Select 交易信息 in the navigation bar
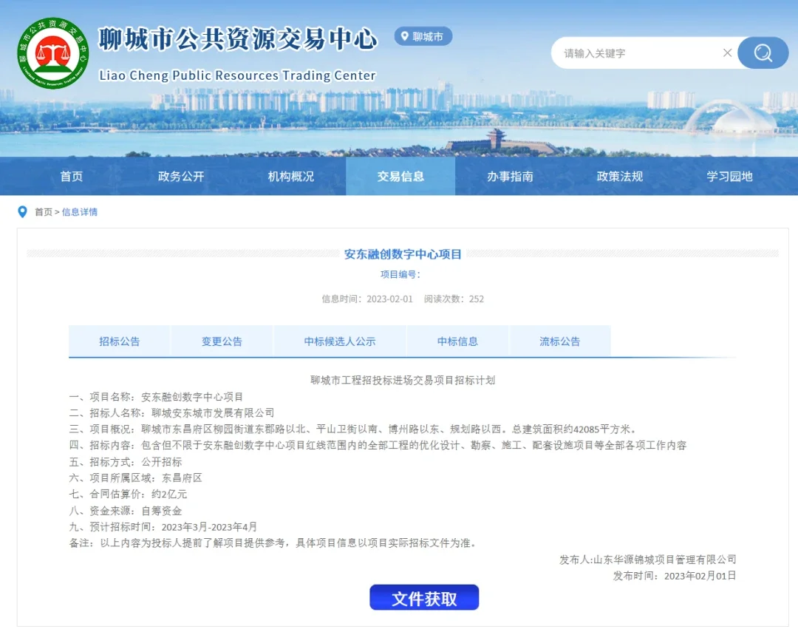Screen dimensions: 798x632 pyautogui.click(x=400, y=177)
